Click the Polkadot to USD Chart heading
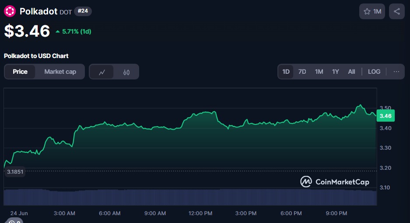 (36, 56)
